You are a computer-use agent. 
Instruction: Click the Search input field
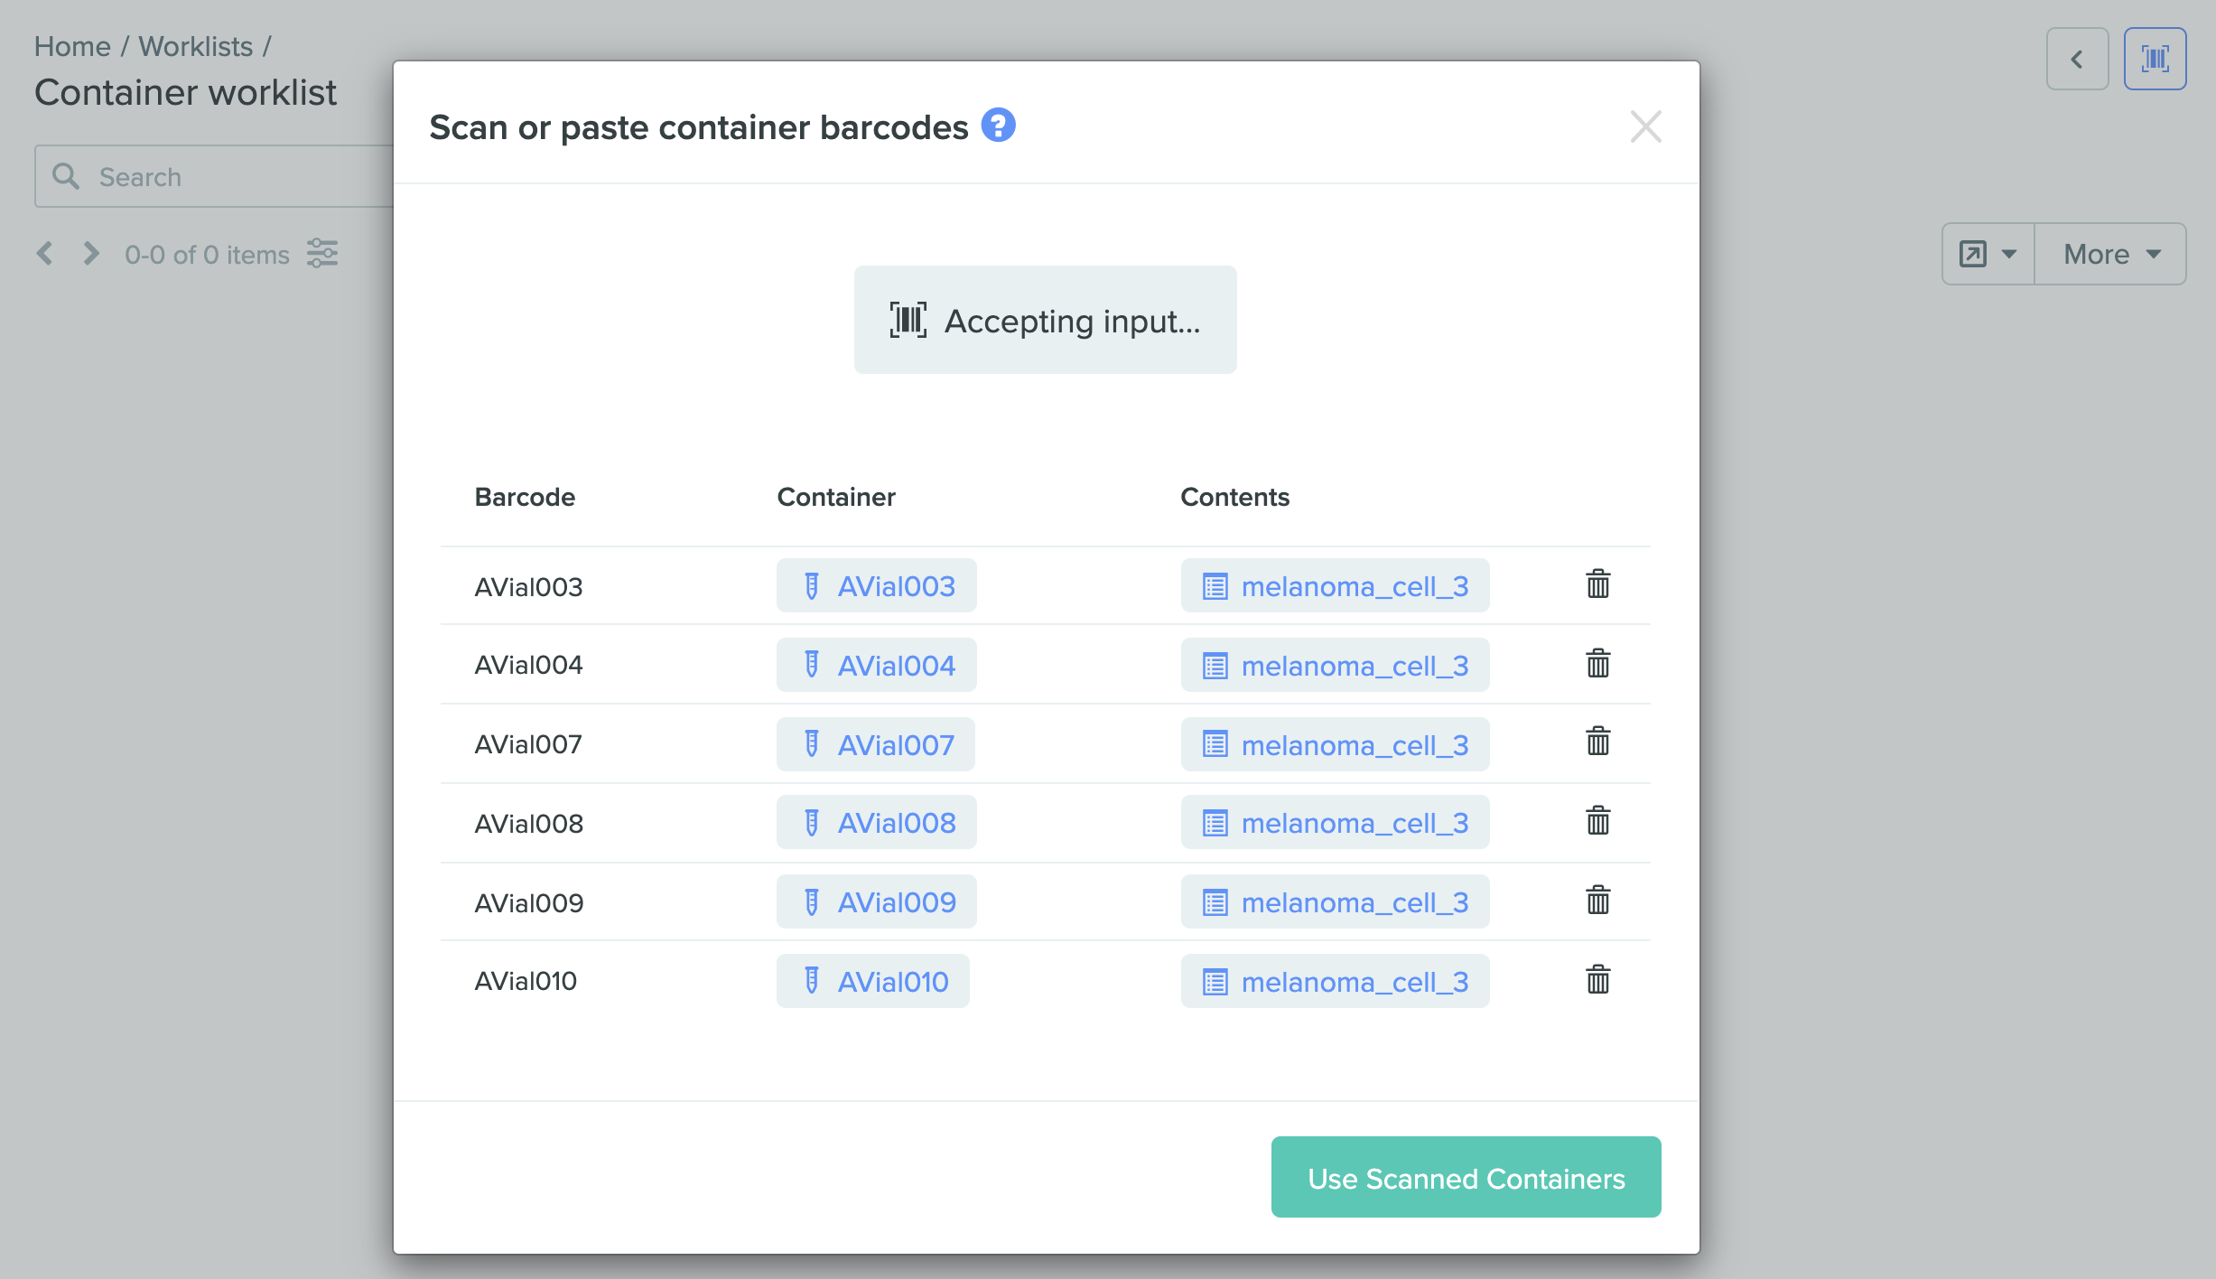click(214, 176)
